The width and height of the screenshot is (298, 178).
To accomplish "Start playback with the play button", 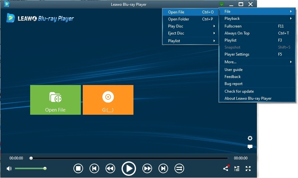I will pyautogui.click(x=129, y=168).
